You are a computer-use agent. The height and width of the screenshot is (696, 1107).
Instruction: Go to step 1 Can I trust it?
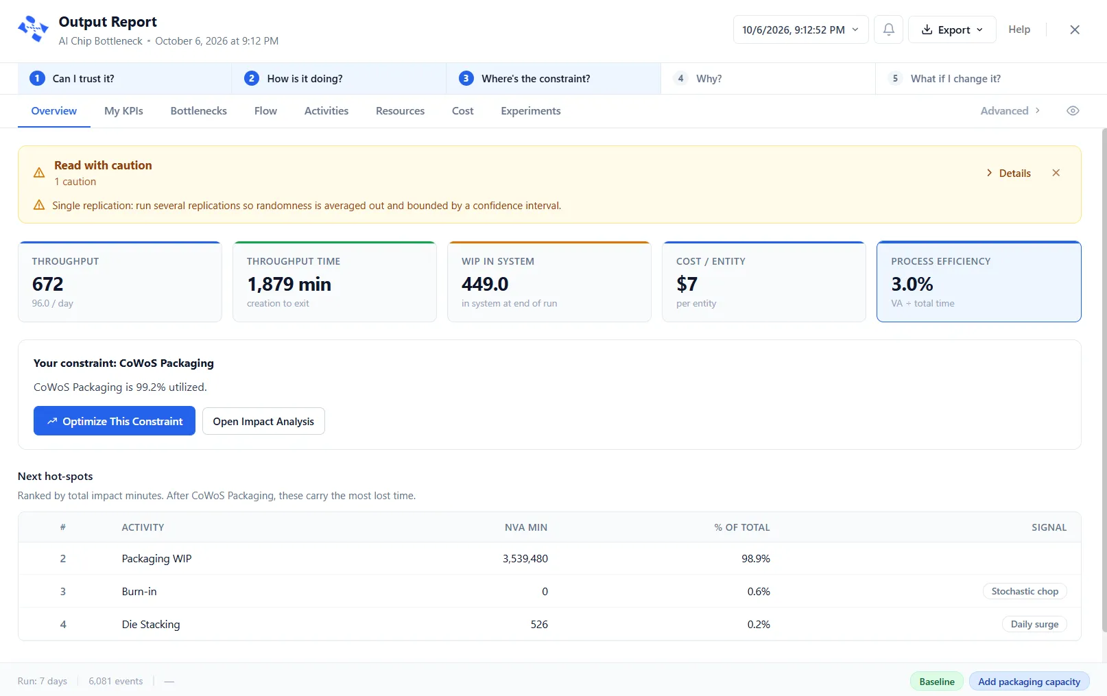[x=124, y=78]
